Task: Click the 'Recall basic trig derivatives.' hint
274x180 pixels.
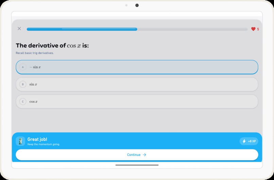Action: point(35,53)
